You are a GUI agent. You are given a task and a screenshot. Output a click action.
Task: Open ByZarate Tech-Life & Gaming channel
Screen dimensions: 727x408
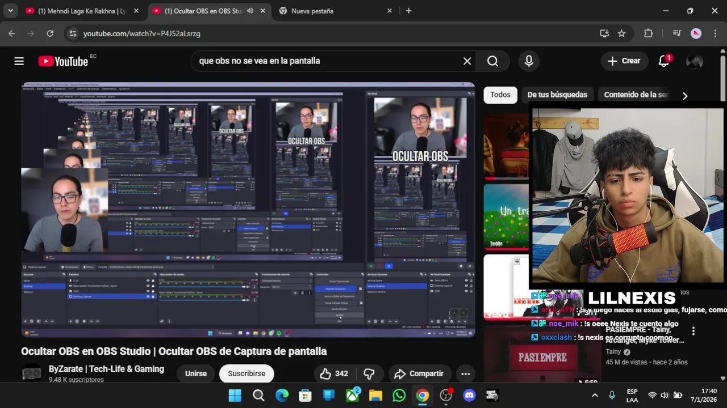pyautogui.click(x=106, y=369)
